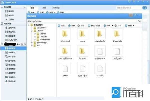Open the 媒体库 sidebar entry
Screen dimensions: 150x101
pyautogui.click(x=9, y=15)
